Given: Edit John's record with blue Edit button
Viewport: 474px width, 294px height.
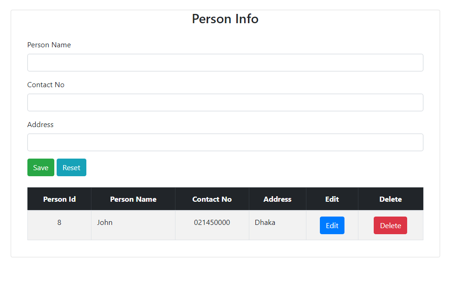Looking at the screenshot, I should pos(332,225).
